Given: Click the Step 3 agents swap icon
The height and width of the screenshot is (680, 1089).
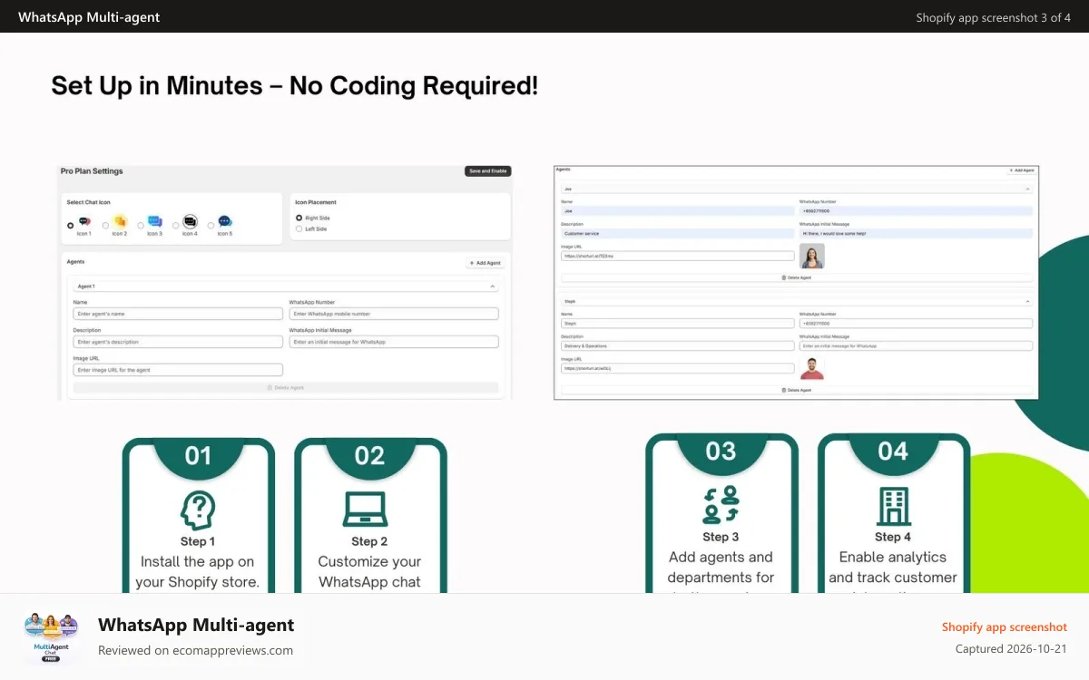Looking at the screenshot, I should tap(721, 505).
